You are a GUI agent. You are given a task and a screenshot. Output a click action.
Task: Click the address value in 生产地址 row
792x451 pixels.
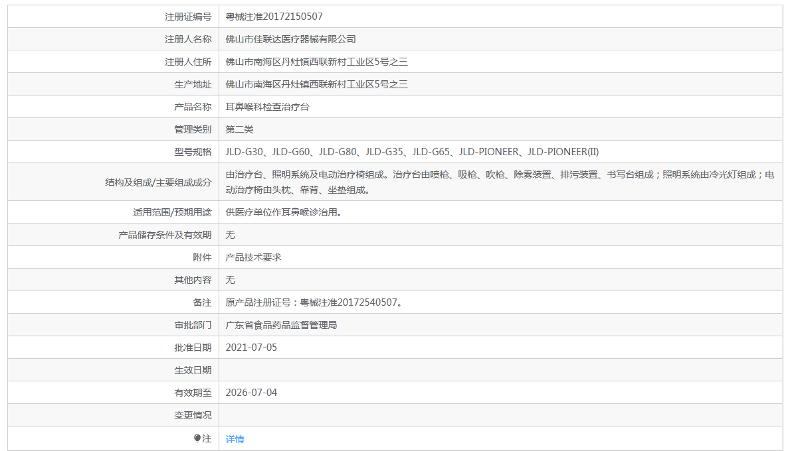pos(317,84)
